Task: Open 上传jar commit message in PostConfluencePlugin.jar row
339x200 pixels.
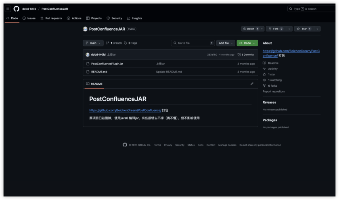Action: (160, 64)
